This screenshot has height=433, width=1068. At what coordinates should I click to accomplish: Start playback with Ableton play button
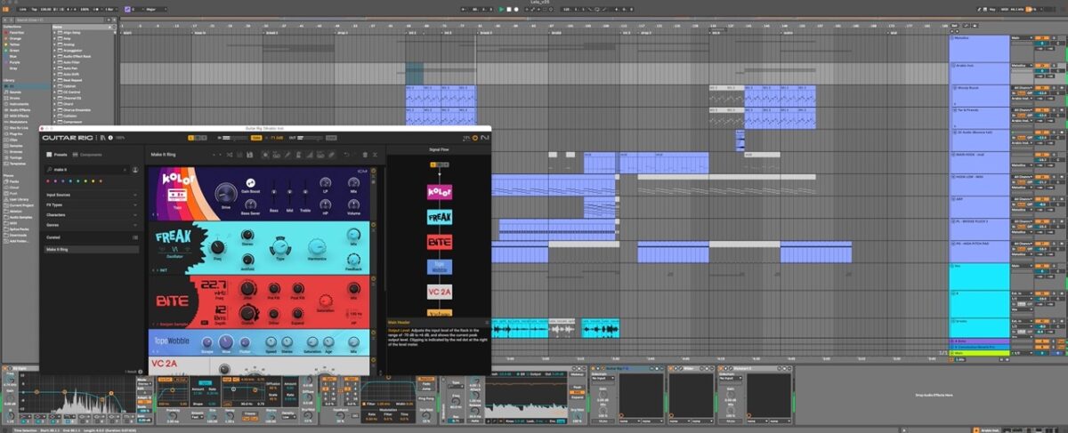[501, 9]
